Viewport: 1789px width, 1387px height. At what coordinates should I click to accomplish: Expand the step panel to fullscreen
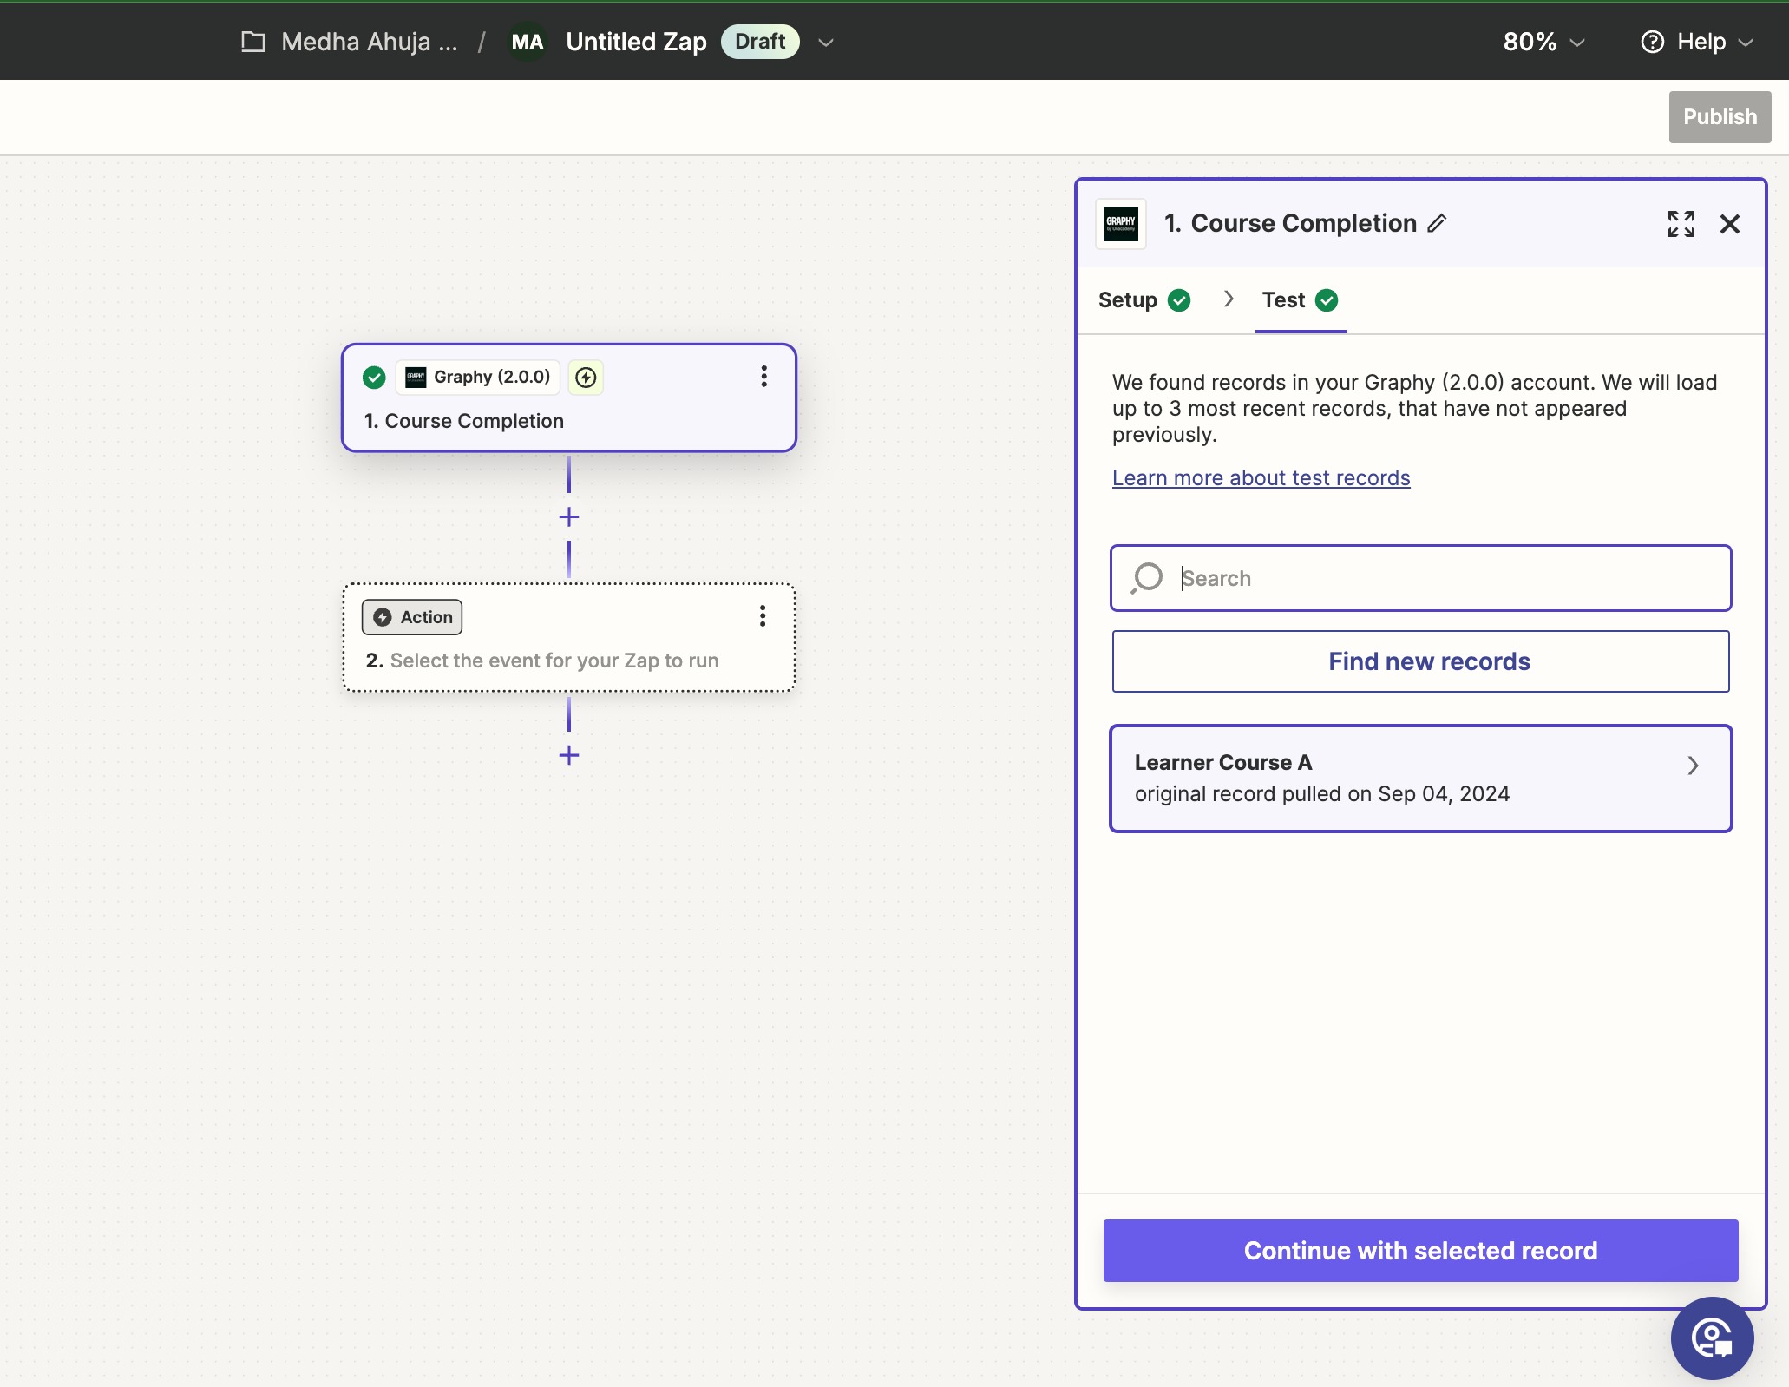click(1681, 224)
